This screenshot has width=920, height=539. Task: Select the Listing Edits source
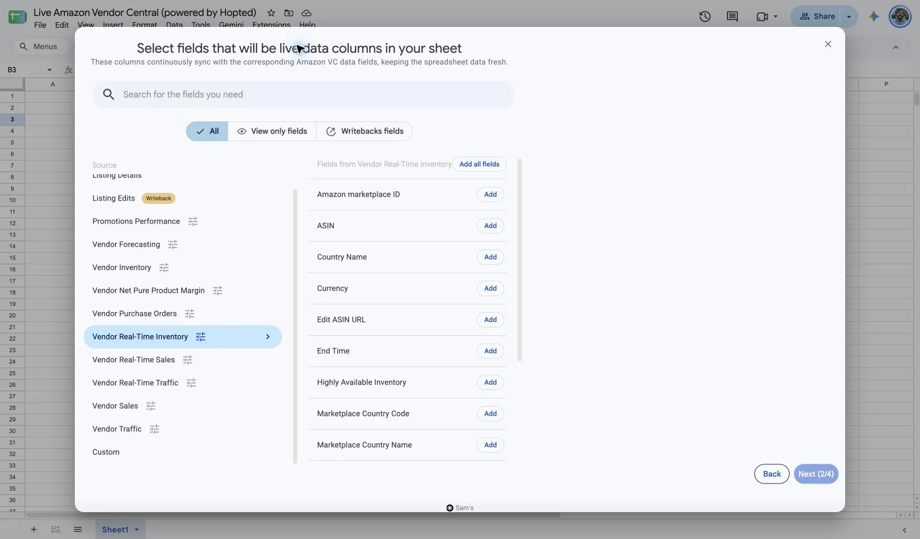(x=113, y=198)
